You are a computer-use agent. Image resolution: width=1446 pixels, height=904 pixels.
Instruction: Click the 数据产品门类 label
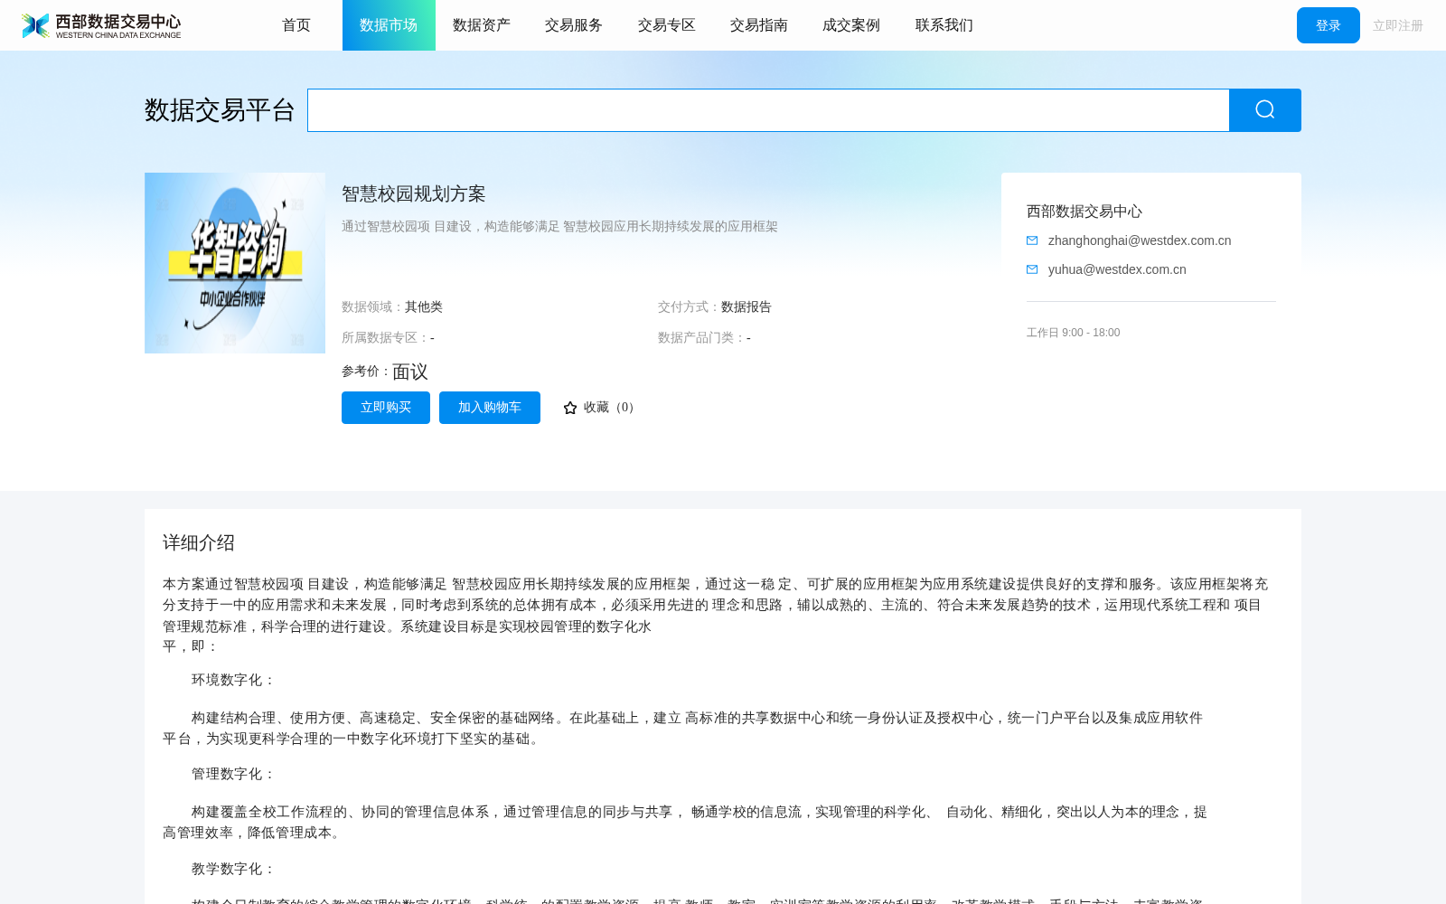[x=702, y=338]
